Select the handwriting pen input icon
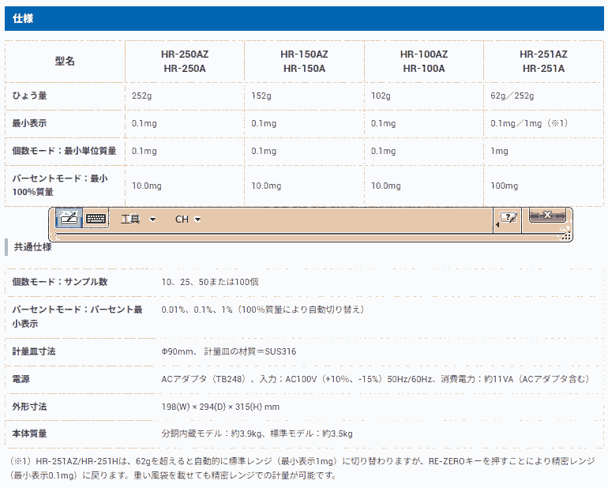This screenshot has width=608, height=488. click(68, 219)
